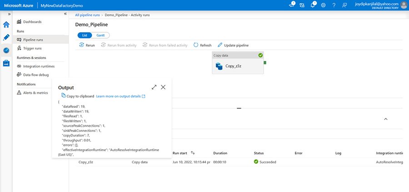409x192 pixels.
Task: Close the Output panel
Action: coord(163,87)
